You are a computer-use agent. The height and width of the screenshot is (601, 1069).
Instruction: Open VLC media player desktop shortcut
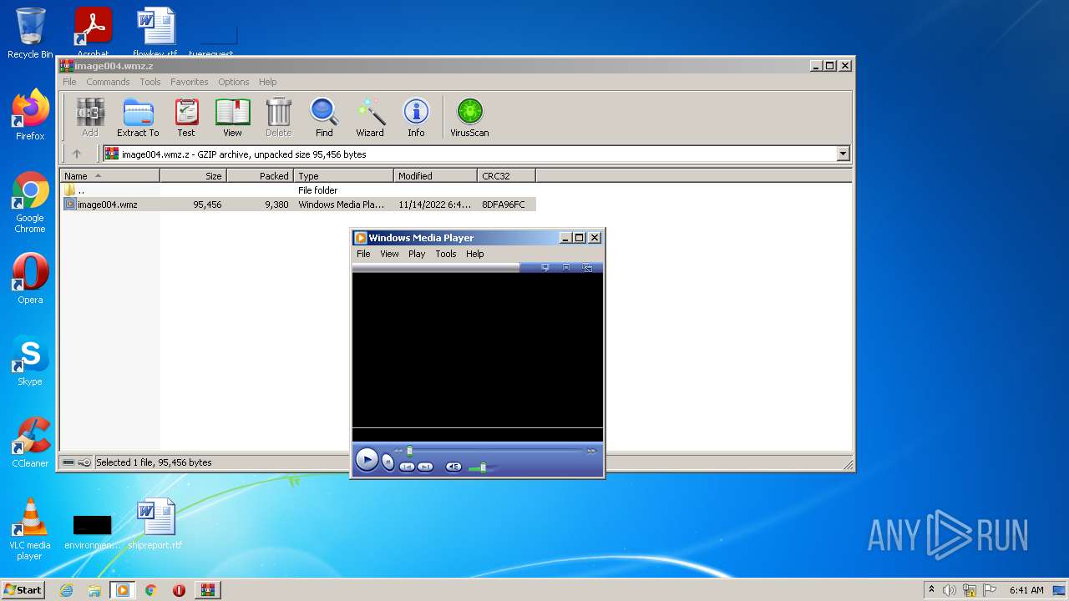tap(30, 529)
